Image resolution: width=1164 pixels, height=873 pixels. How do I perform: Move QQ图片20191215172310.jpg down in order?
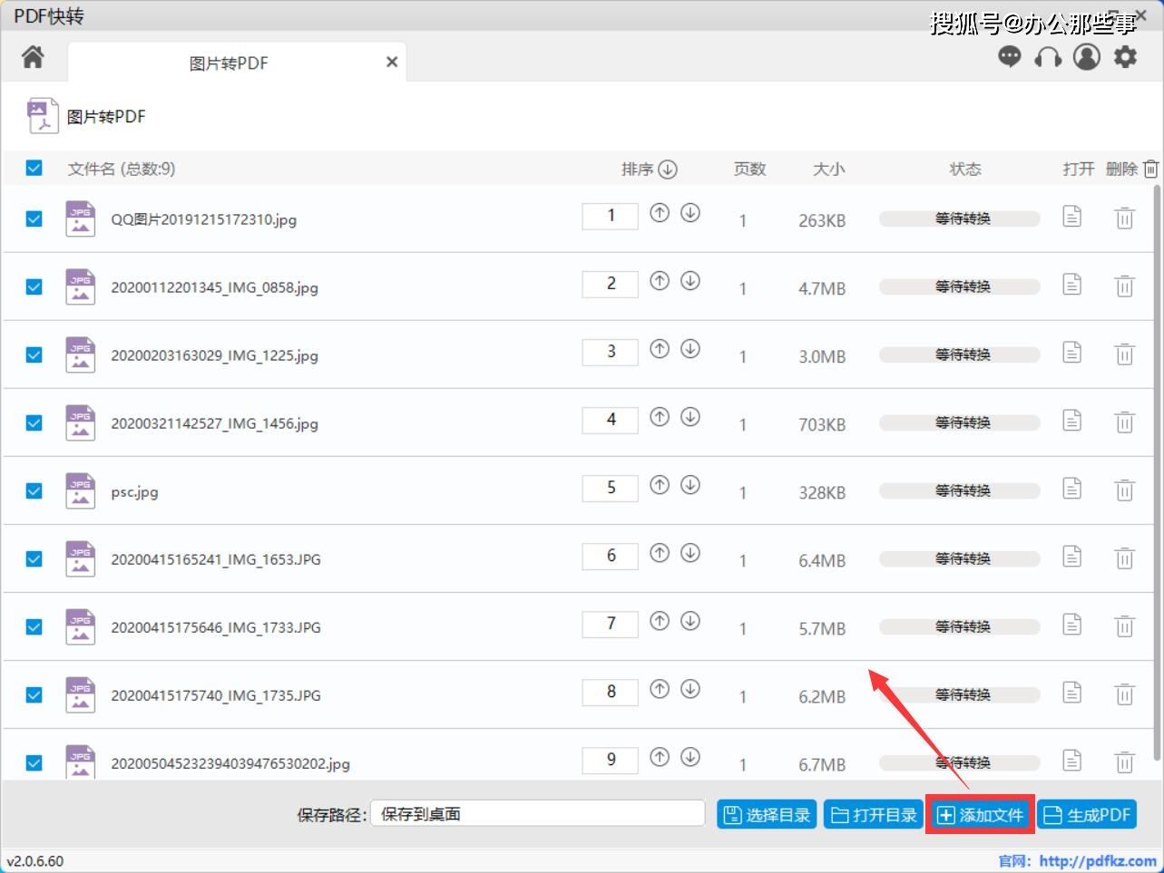[x=690, y=213]
